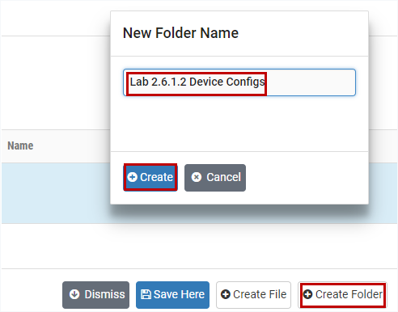Focus the folder name input field
The height and width of the screenshot is (312, 398).
[x=239, y=82]
